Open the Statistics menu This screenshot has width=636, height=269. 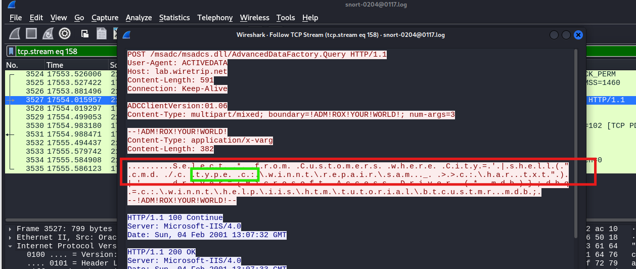click(174, 18)
